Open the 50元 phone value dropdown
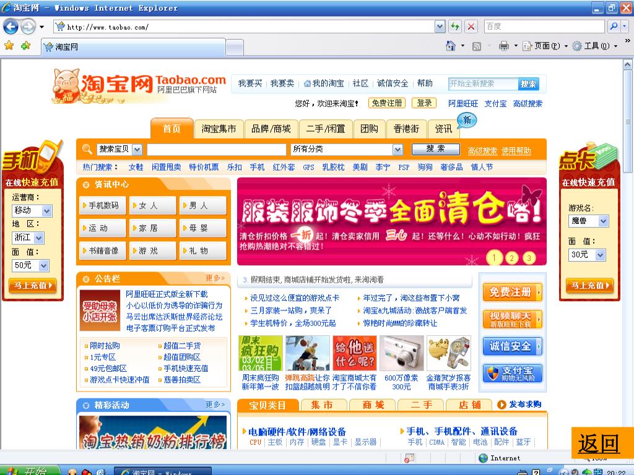The height and width of the screenshot is (475, 634). [44, 265]
